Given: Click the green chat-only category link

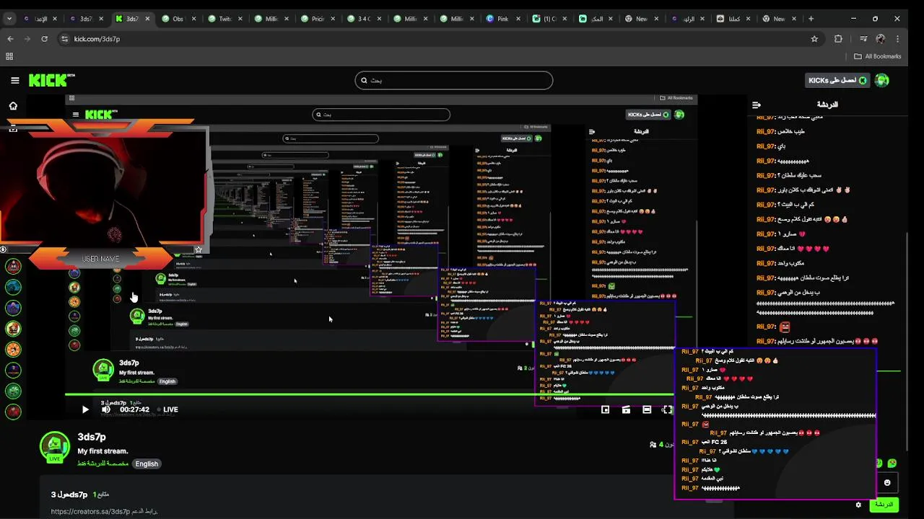Looking at the screenshot, I should (103, 463).
